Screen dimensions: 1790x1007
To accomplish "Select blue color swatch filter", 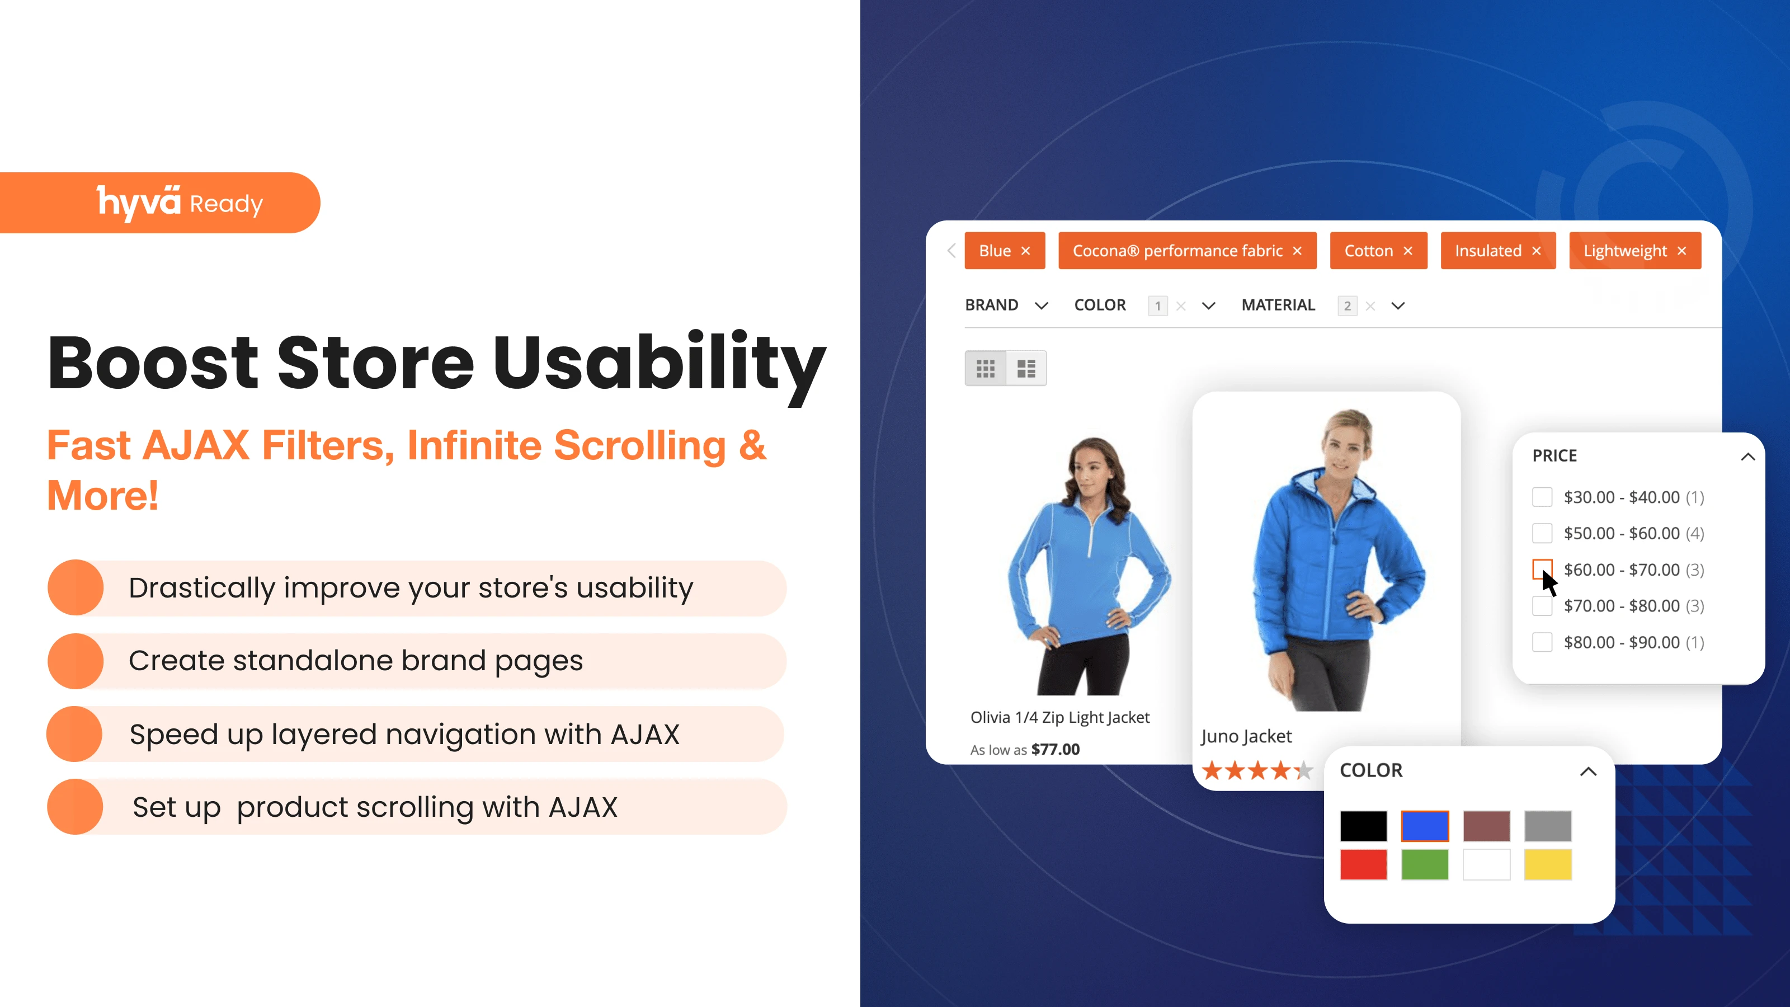I will pos(1424,826).
